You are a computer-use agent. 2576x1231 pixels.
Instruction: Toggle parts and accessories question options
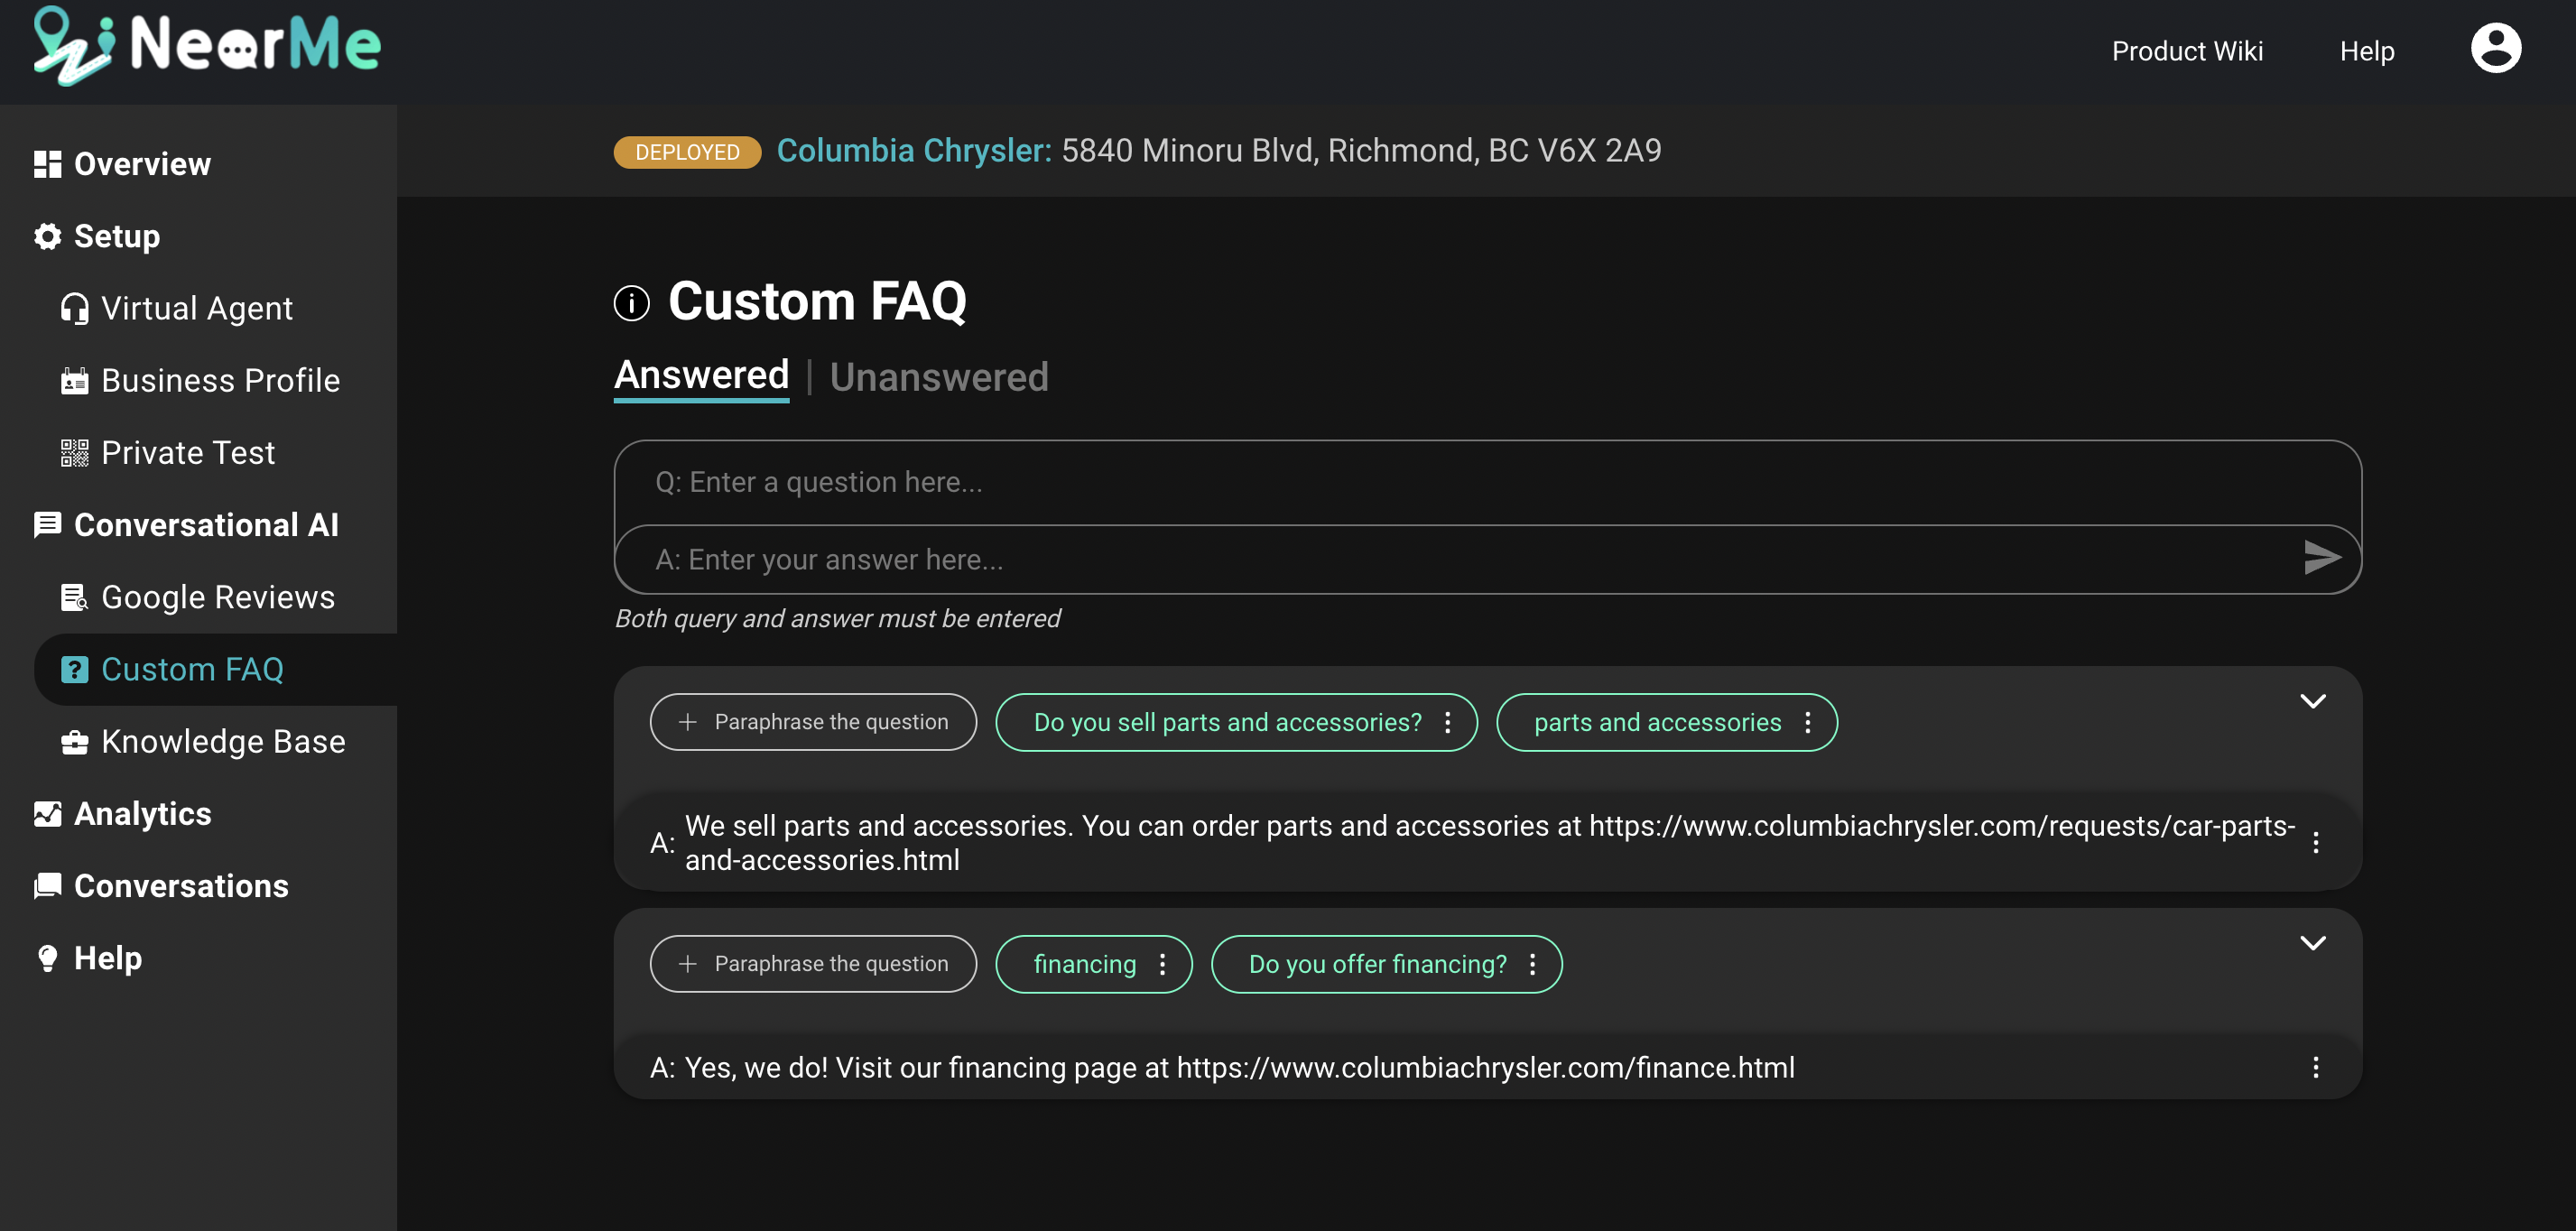(x=1807, y=721)
